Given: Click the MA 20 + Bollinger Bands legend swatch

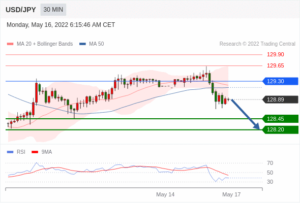Looking at the screenshot, I should (x=10, y=44).
